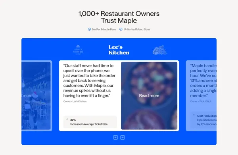This screenshot has width=238, height=155.
Task: Click the "Owner - Wok N' Roll" attribution
Action: (x=201, y=101)
